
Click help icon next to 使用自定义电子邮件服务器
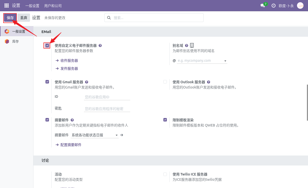(x=100, y=45)
